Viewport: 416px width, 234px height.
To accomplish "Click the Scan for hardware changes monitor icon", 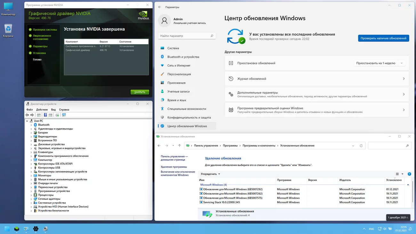I will 64,115.
